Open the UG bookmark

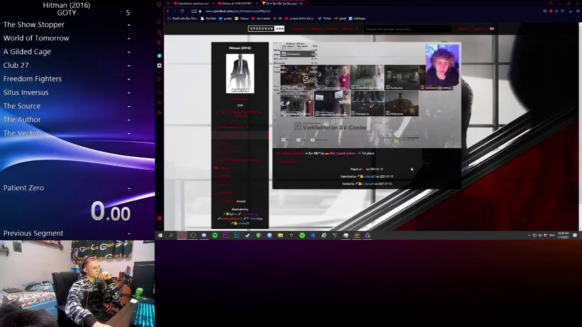tap(278, 19)
